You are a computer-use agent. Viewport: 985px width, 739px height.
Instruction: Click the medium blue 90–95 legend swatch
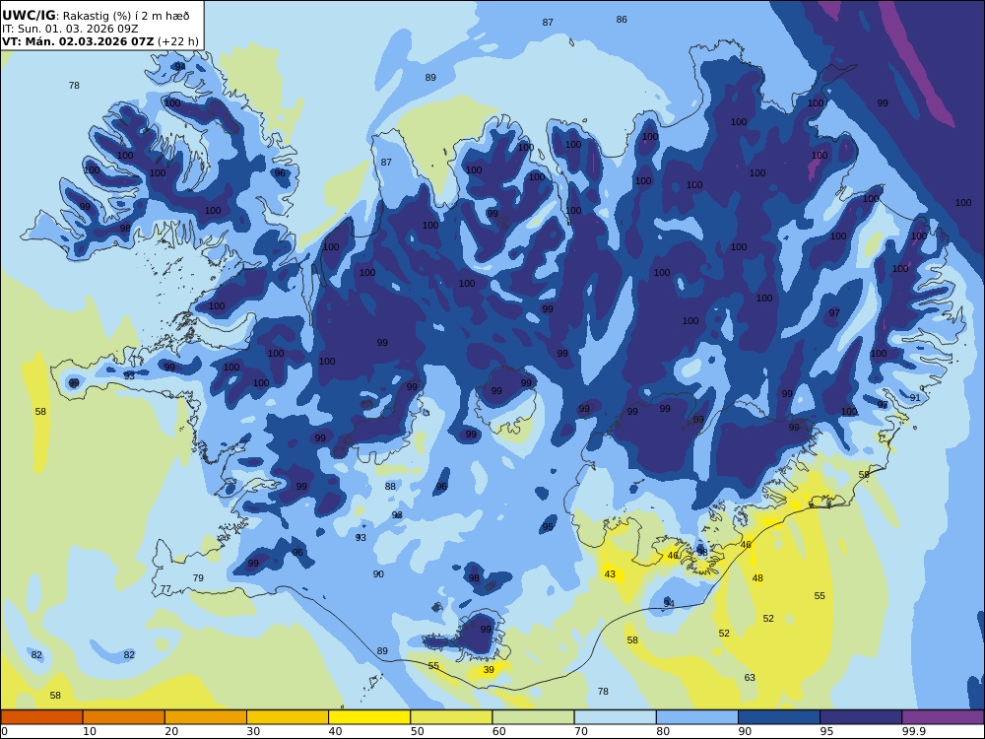tap(779, 717)
